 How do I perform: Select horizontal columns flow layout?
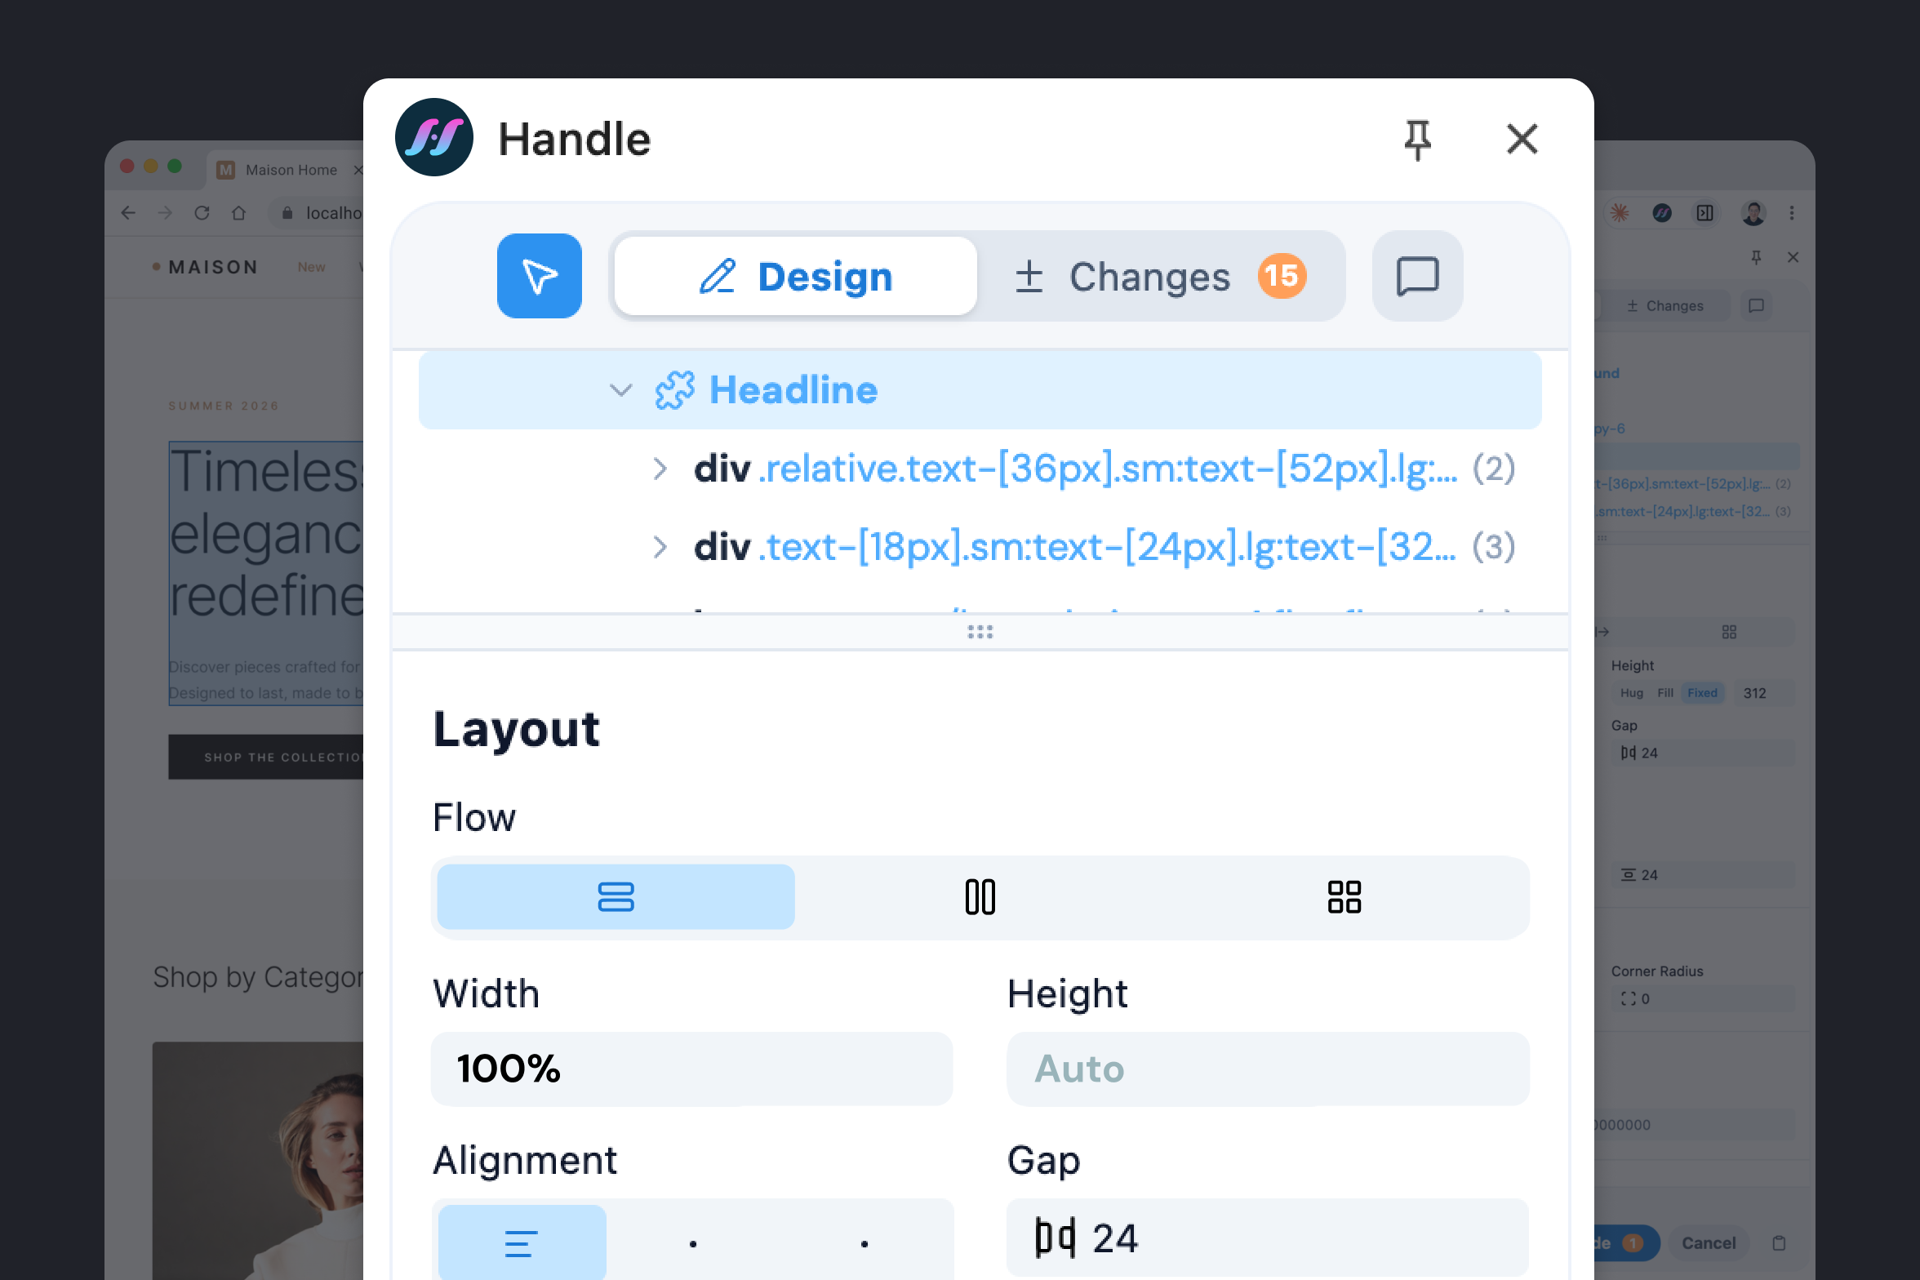979,897
